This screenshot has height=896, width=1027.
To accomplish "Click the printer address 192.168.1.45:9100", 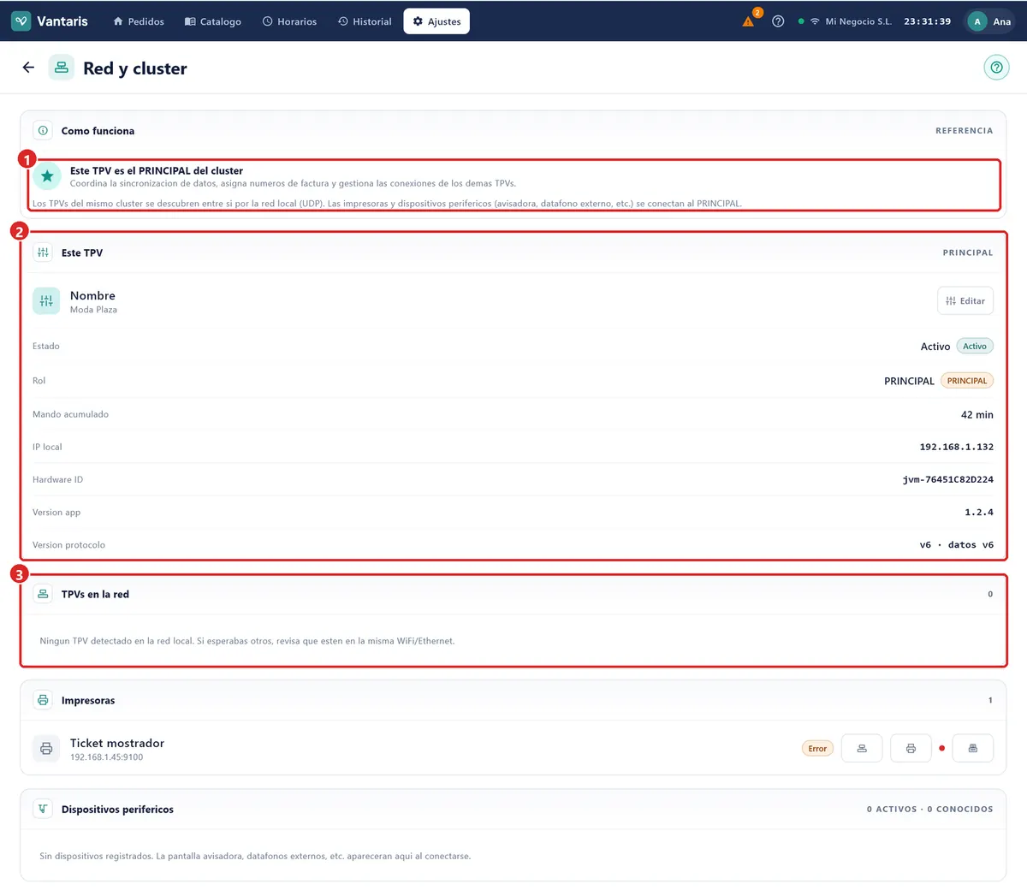I will [107, 757].
